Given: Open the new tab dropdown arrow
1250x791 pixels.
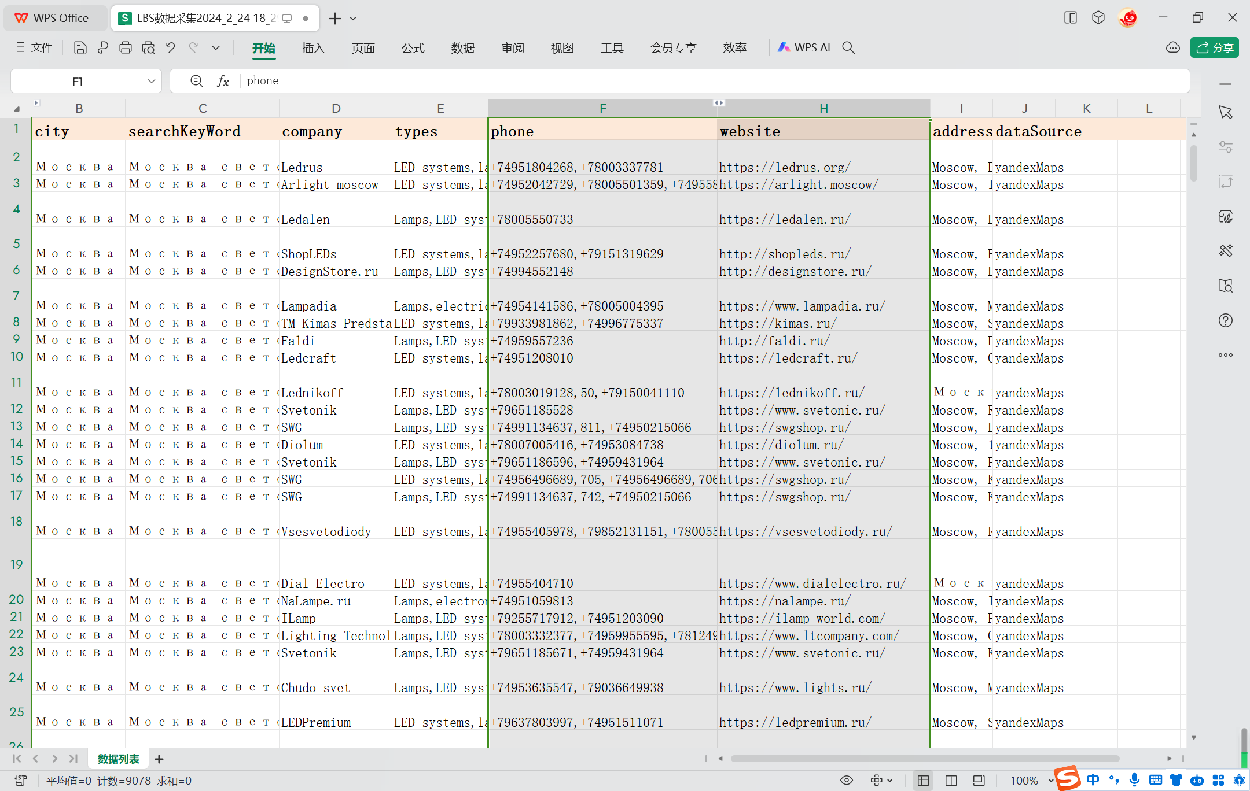Looking at the screenshot, I should click(x=354, y=19).
